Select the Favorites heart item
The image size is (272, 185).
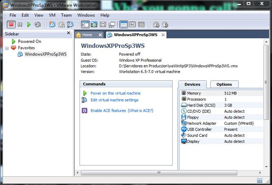[x=26, y=48]
